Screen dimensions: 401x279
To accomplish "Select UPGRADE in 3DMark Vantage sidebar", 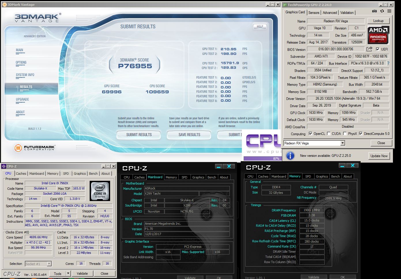I will (22, 99).
